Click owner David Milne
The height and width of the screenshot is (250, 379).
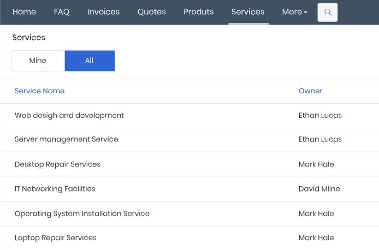pyautogui.click(x=319, y=189)
